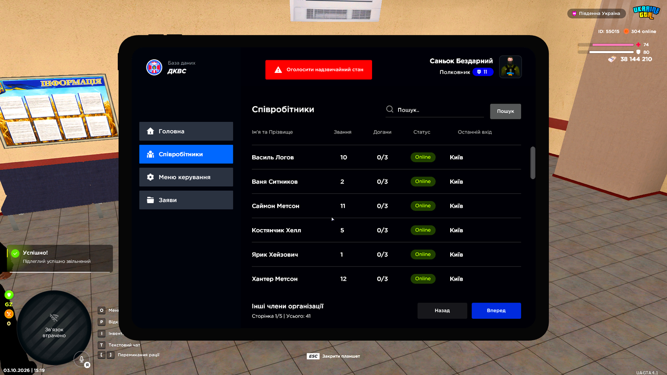Click the Online status badge for Хантер Метсон

pos(423,279)
